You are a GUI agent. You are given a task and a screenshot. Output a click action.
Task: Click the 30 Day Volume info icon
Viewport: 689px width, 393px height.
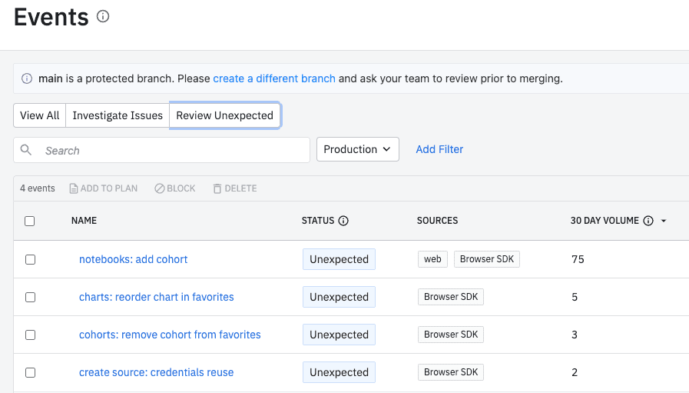click(648, 221)
